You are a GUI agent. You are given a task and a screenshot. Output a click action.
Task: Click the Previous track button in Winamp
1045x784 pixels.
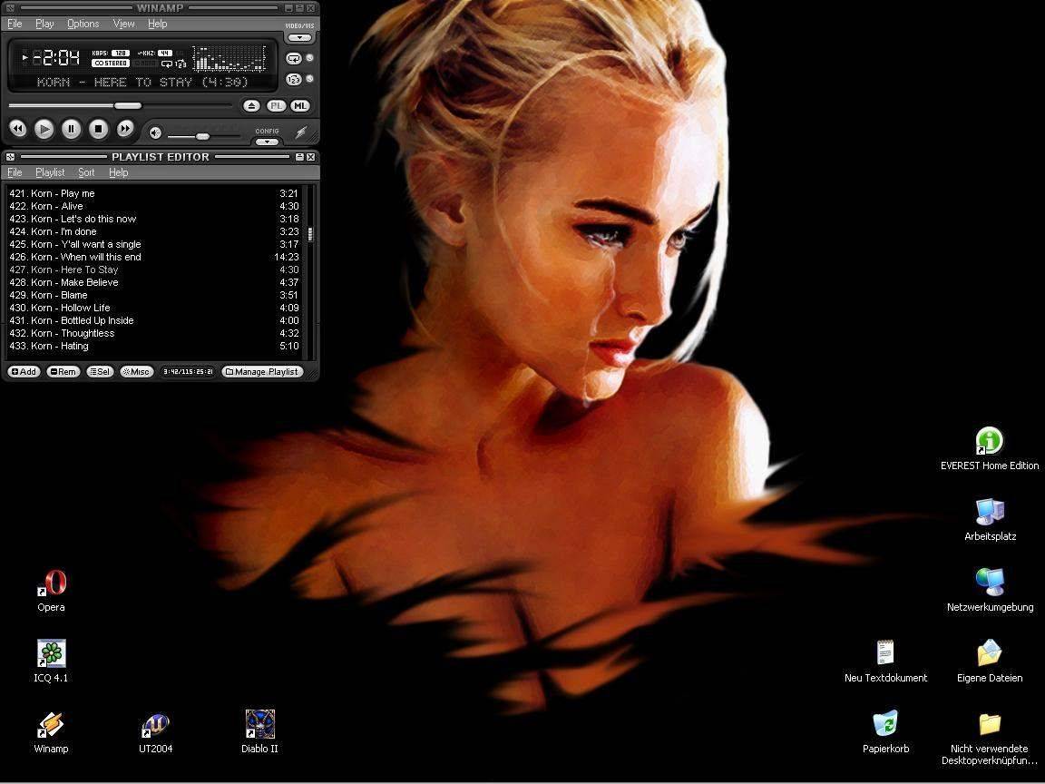click(x=17, y=129)
